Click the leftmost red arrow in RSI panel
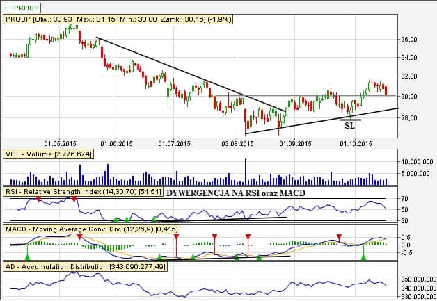Image resolution: width=437 pixels, height=301 pixels. 39,200
